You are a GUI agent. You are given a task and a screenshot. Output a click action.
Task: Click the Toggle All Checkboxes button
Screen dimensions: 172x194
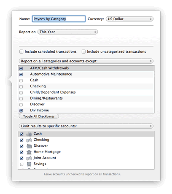click(x=39, y=116)
